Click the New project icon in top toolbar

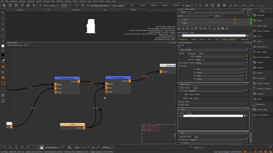[x=4, y=6]
